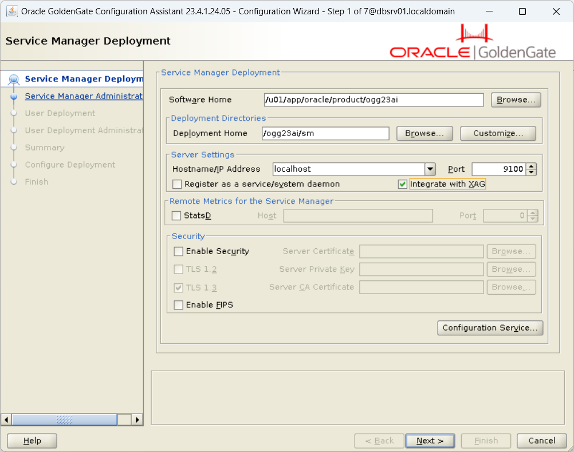The image size is (574, 452).
Task: Select the Service Manager Deployment step
Action: pos(84,79)
